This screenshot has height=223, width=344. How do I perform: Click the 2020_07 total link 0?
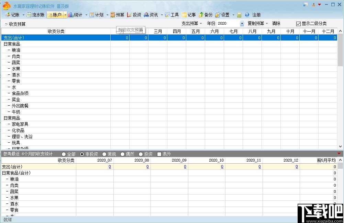point(110,167)
